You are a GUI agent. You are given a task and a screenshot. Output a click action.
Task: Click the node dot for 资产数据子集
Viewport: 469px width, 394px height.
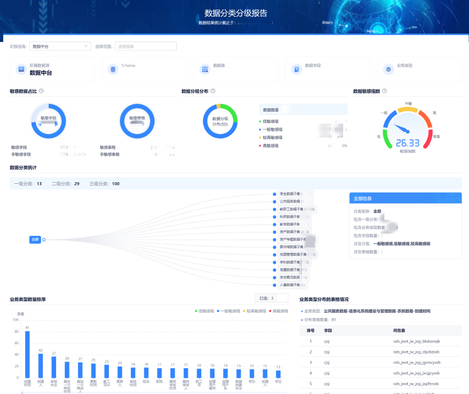275,232
